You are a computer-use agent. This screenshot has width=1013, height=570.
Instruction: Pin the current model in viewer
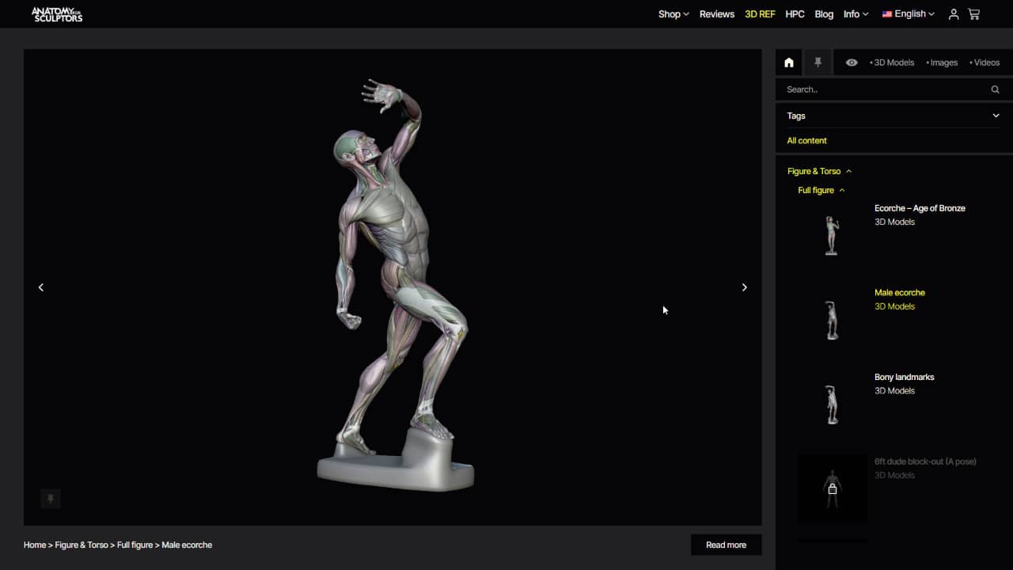pyautogui.click(x=51, y=499)
